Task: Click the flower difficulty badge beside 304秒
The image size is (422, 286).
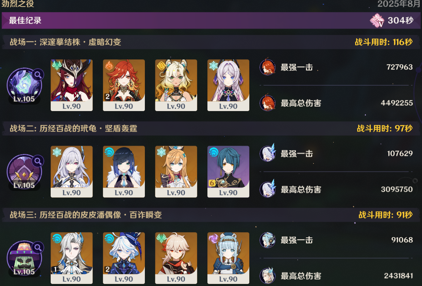Action: point(377,21)
